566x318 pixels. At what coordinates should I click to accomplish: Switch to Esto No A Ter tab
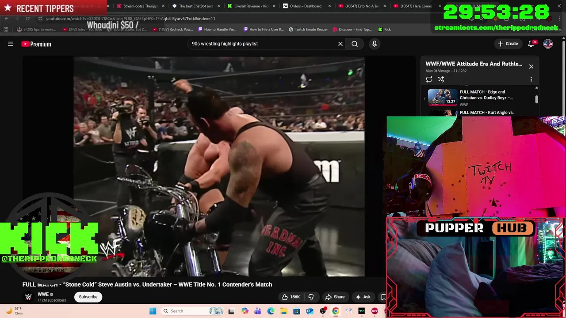pyautogui.click(x=361, y=6)
